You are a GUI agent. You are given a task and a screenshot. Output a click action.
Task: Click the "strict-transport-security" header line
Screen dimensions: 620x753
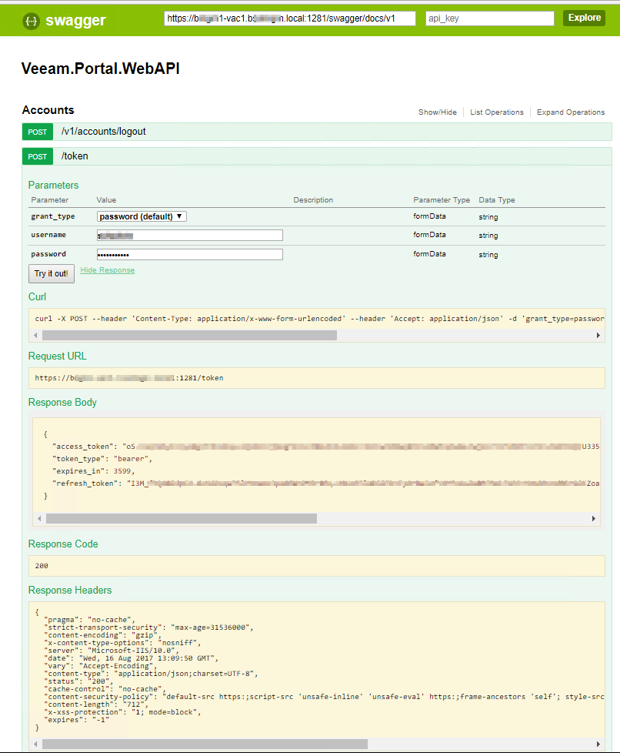coord(148,627)
